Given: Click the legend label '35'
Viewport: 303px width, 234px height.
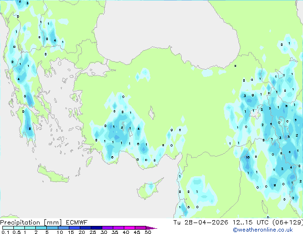Looking at the screenshot, I should [115, 232].
